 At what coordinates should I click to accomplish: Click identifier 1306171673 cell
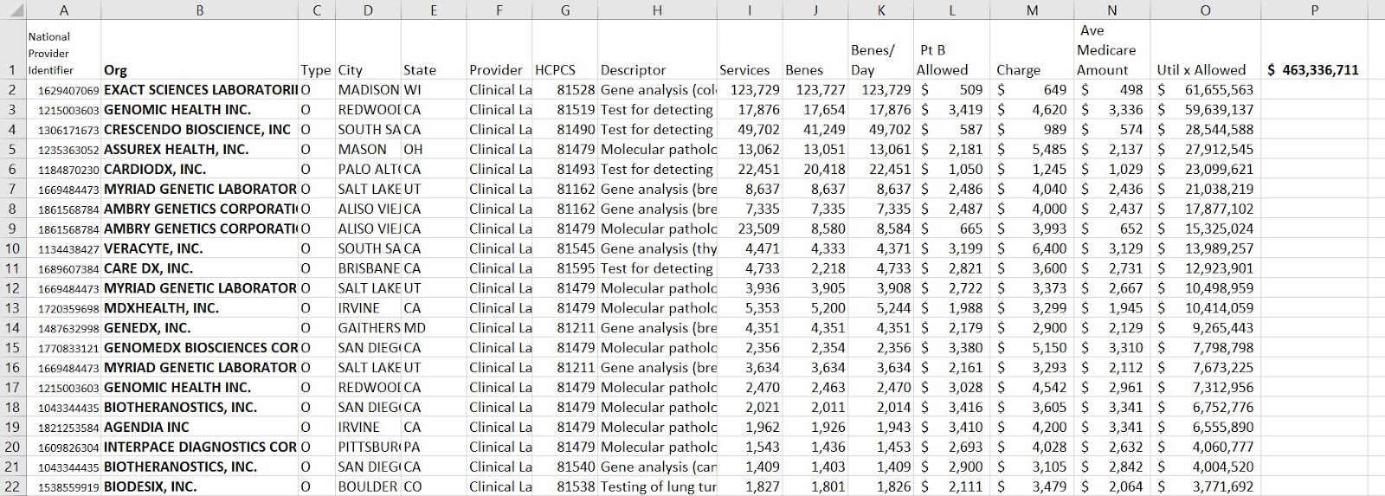pos(63,130)
